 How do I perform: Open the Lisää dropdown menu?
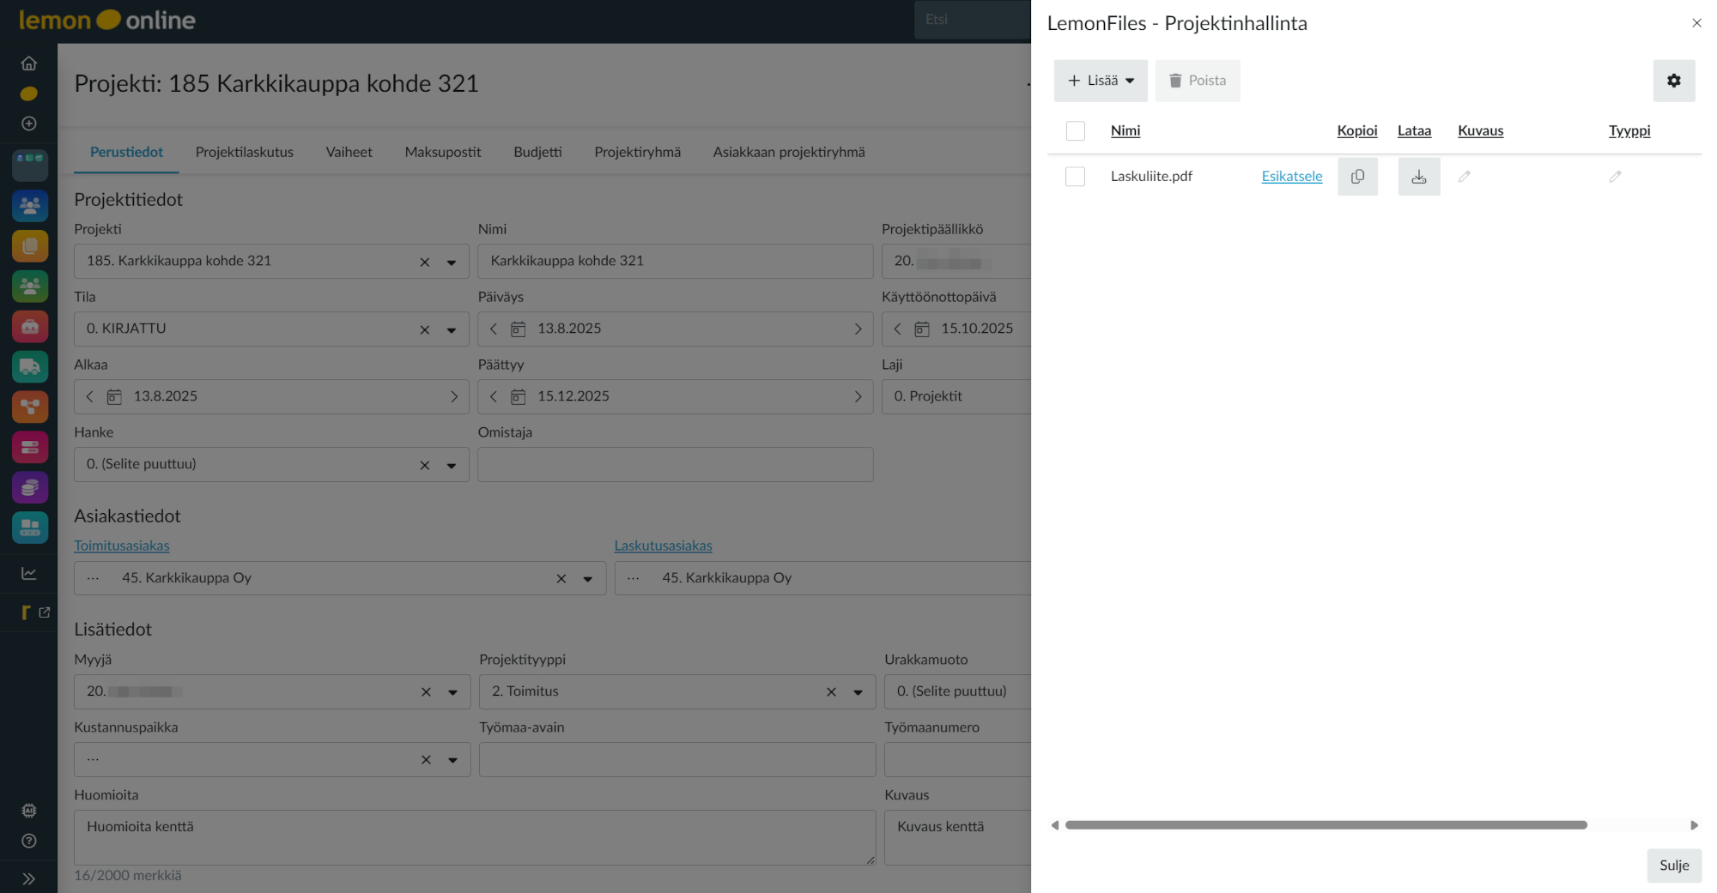[x=1101, y=81]
